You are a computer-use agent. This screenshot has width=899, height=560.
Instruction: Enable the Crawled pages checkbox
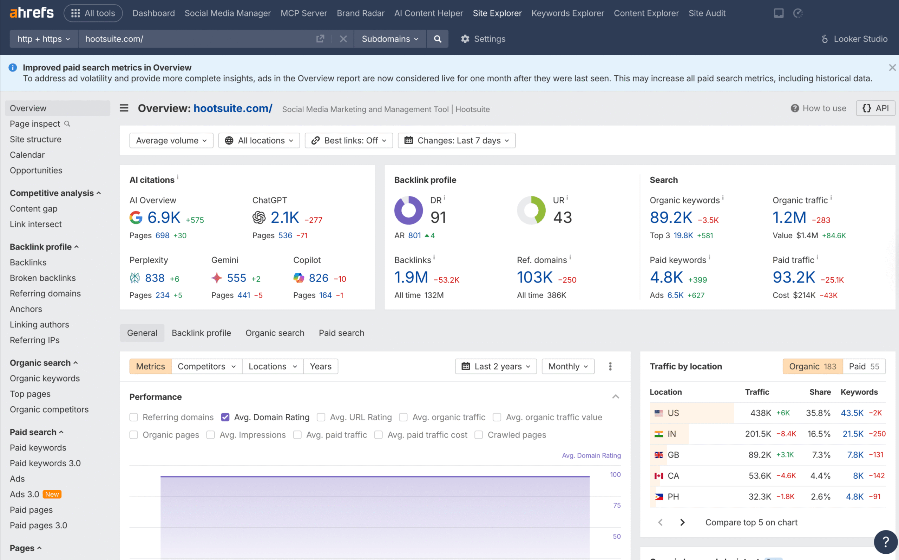pos(478,435)
